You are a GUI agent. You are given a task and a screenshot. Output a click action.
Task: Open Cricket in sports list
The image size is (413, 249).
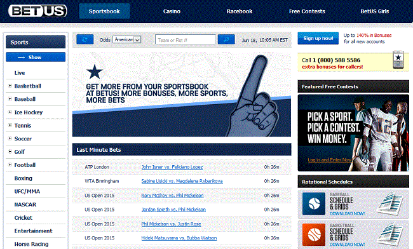point(24,218)
